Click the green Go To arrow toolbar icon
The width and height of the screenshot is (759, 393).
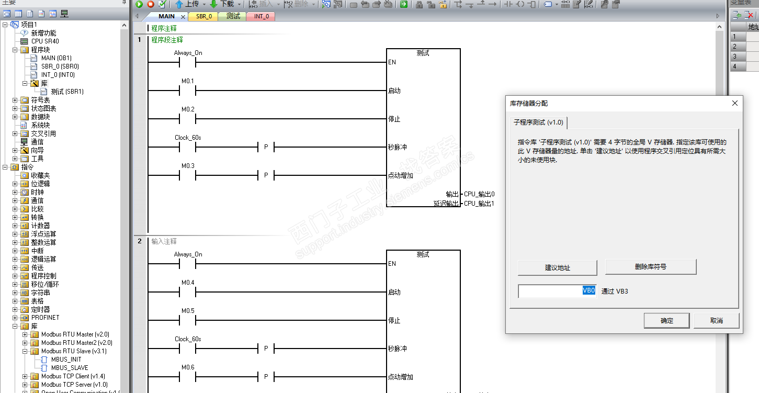pos(404,4)
